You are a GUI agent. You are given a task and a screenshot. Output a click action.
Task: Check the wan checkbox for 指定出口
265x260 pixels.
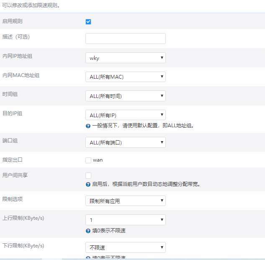click(88, 160)
